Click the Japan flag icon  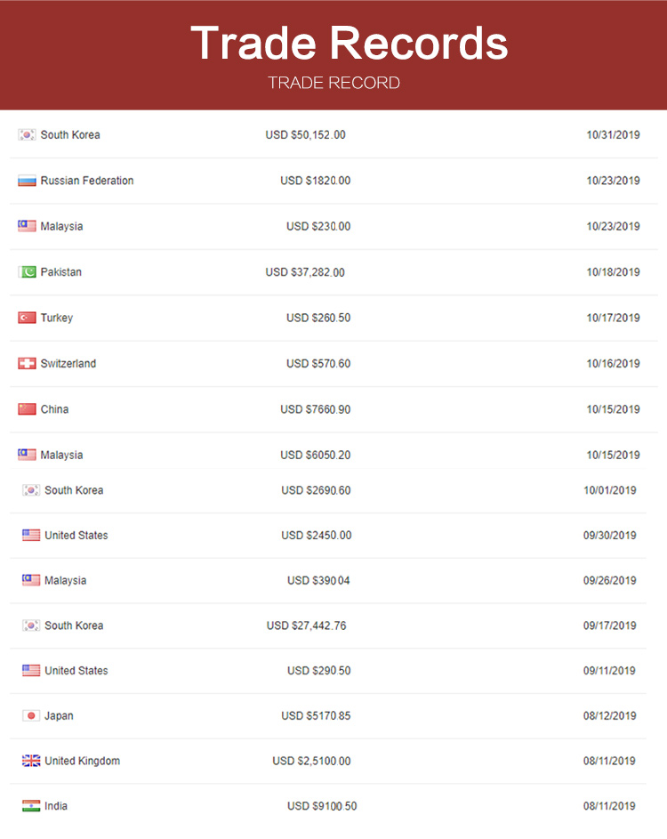pyautogui.click(x=31, y=715)
